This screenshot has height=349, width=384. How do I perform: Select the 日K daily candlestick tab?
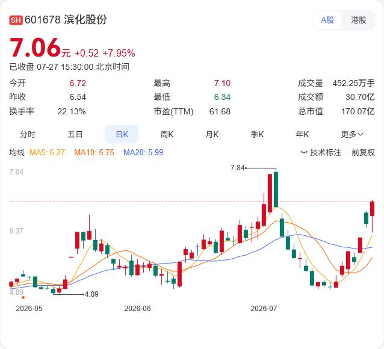click(x=122, y=134)
